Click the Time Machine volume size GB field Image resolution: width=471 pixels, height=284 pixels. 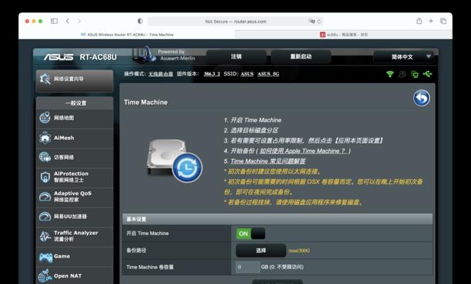(248, 267)
